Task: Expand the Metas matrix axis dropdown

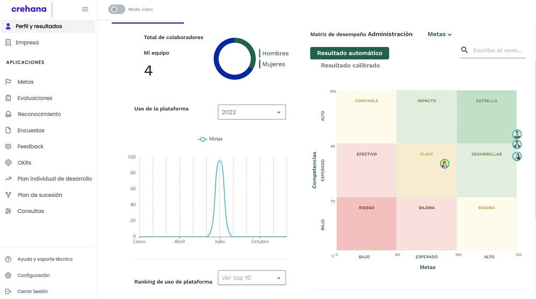Action: pyautogui.click(x=440, y=34)
